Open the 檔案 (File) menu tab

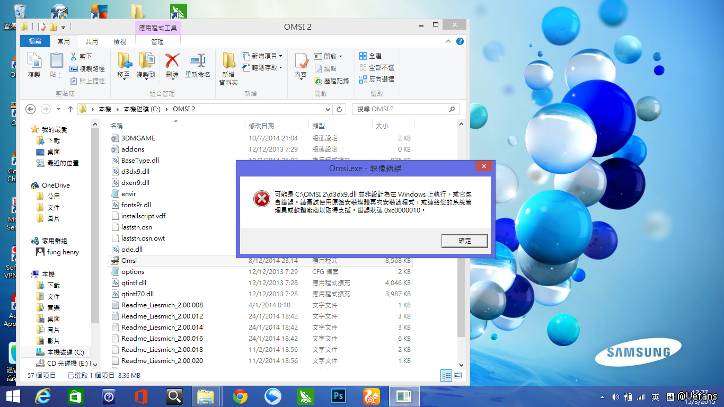coord(35,41)
